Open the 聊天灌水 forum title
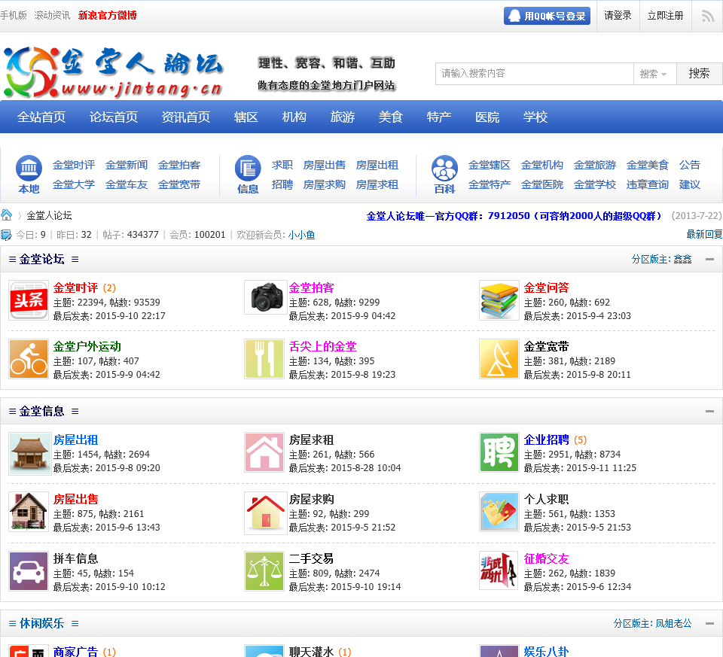723x657 pixels. (311, 652)
